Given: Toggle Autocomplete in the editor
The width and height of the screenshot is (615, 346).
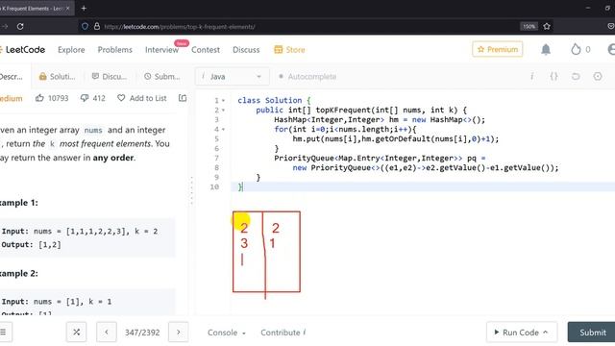Looking at the screenshot, I should click(x=307, y=77).
